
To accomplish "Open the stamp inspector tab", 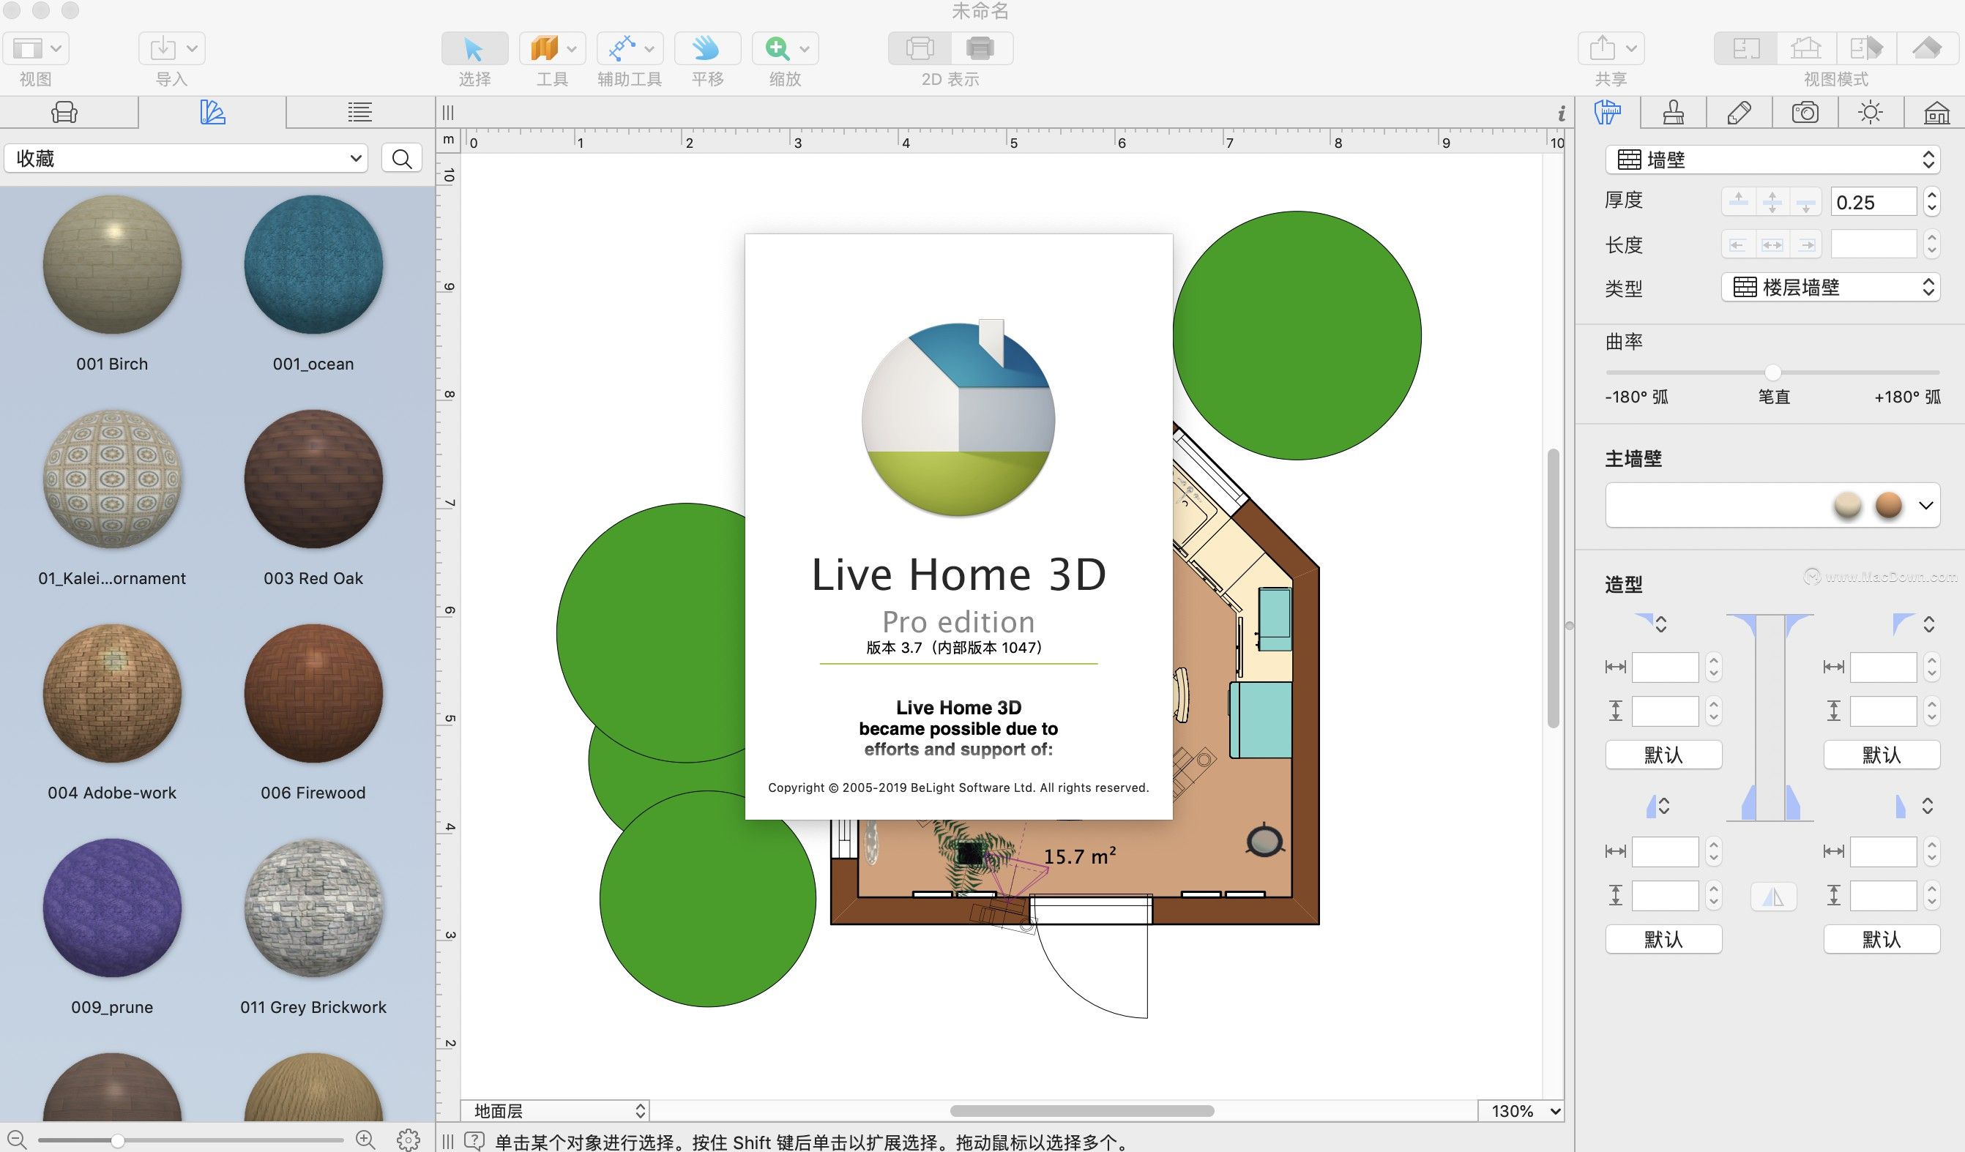I will (1674, 113).
